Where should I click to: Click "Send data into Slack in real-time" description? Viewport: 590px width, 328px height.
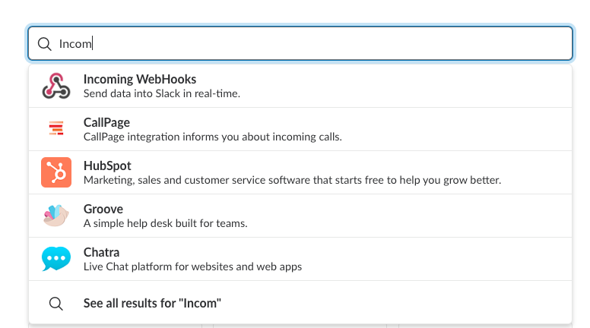tap(161, 94)
